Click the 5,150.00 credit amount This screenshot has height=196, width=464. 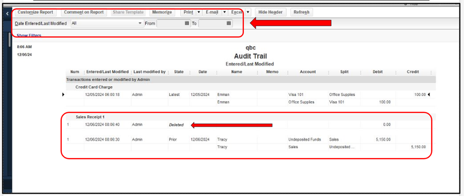point(418,147)
